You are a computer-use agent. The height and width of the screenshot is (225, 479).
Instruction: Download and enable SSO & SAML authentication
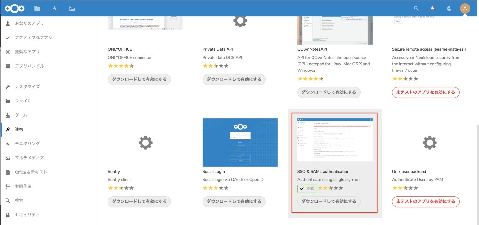(329, 201)
